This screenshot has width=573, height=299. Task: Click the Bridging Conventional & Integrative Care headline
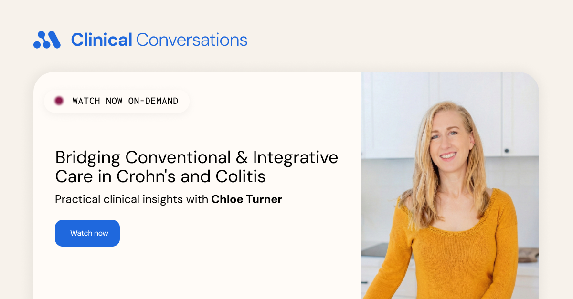tap(197, 167)
